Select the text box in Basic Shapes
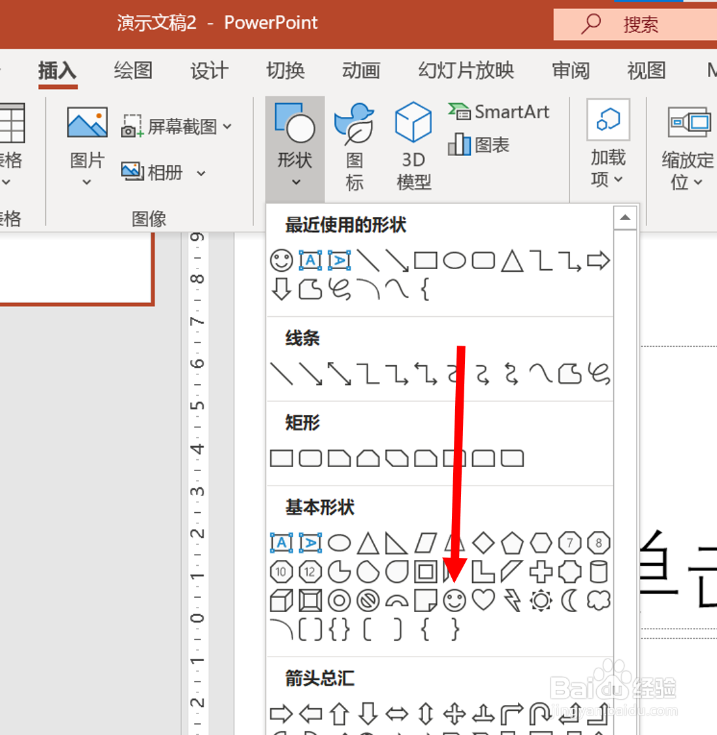The width and height of the screenshot is (717, 735). click(x=281, y=543)
